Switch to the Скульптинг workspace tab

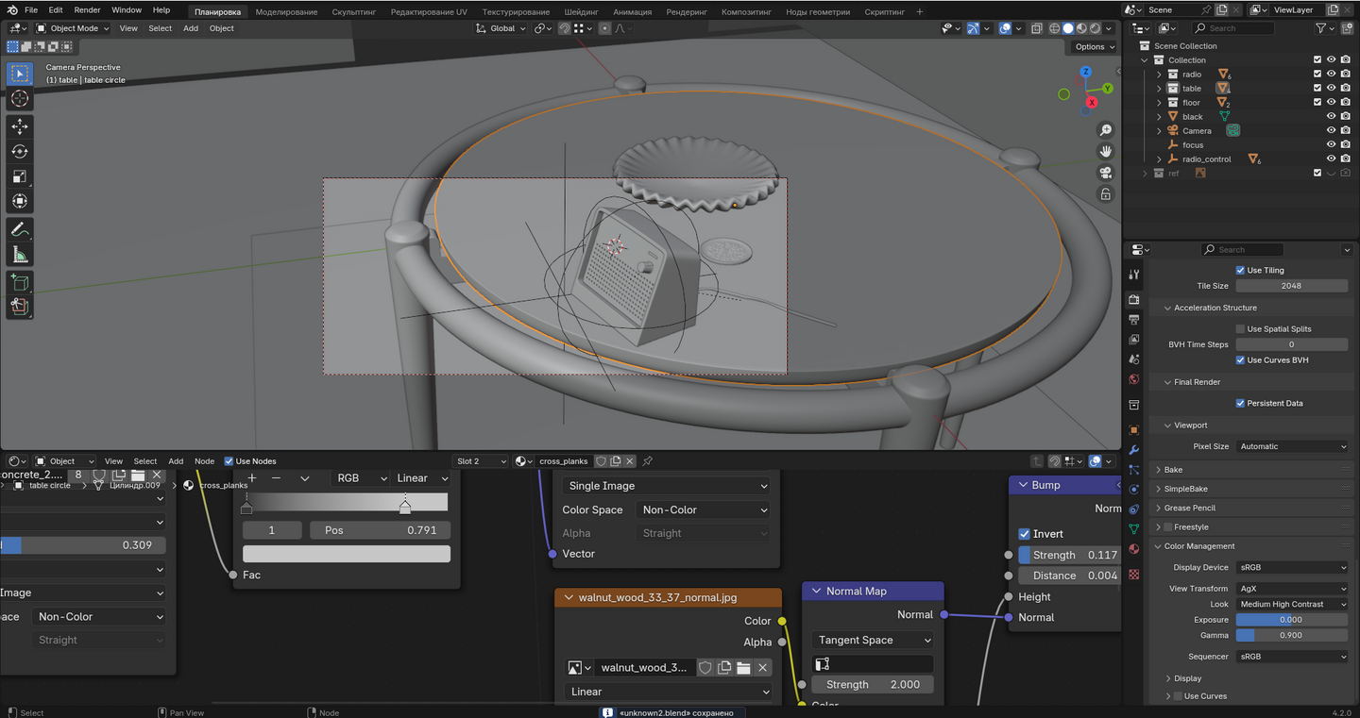[x=354, y=12]
